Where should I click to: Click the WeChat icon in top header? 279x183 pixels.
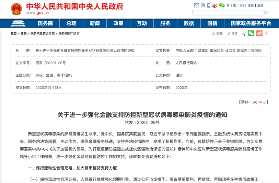tap(222, 5)
